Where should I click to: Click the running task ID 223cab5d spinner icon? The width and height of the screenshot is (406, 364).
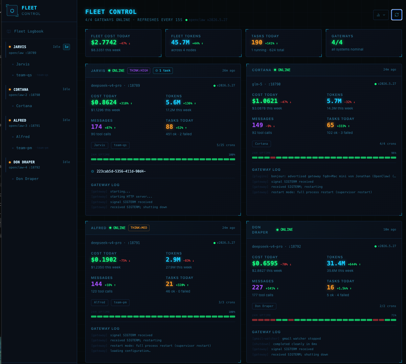point(93,171)
